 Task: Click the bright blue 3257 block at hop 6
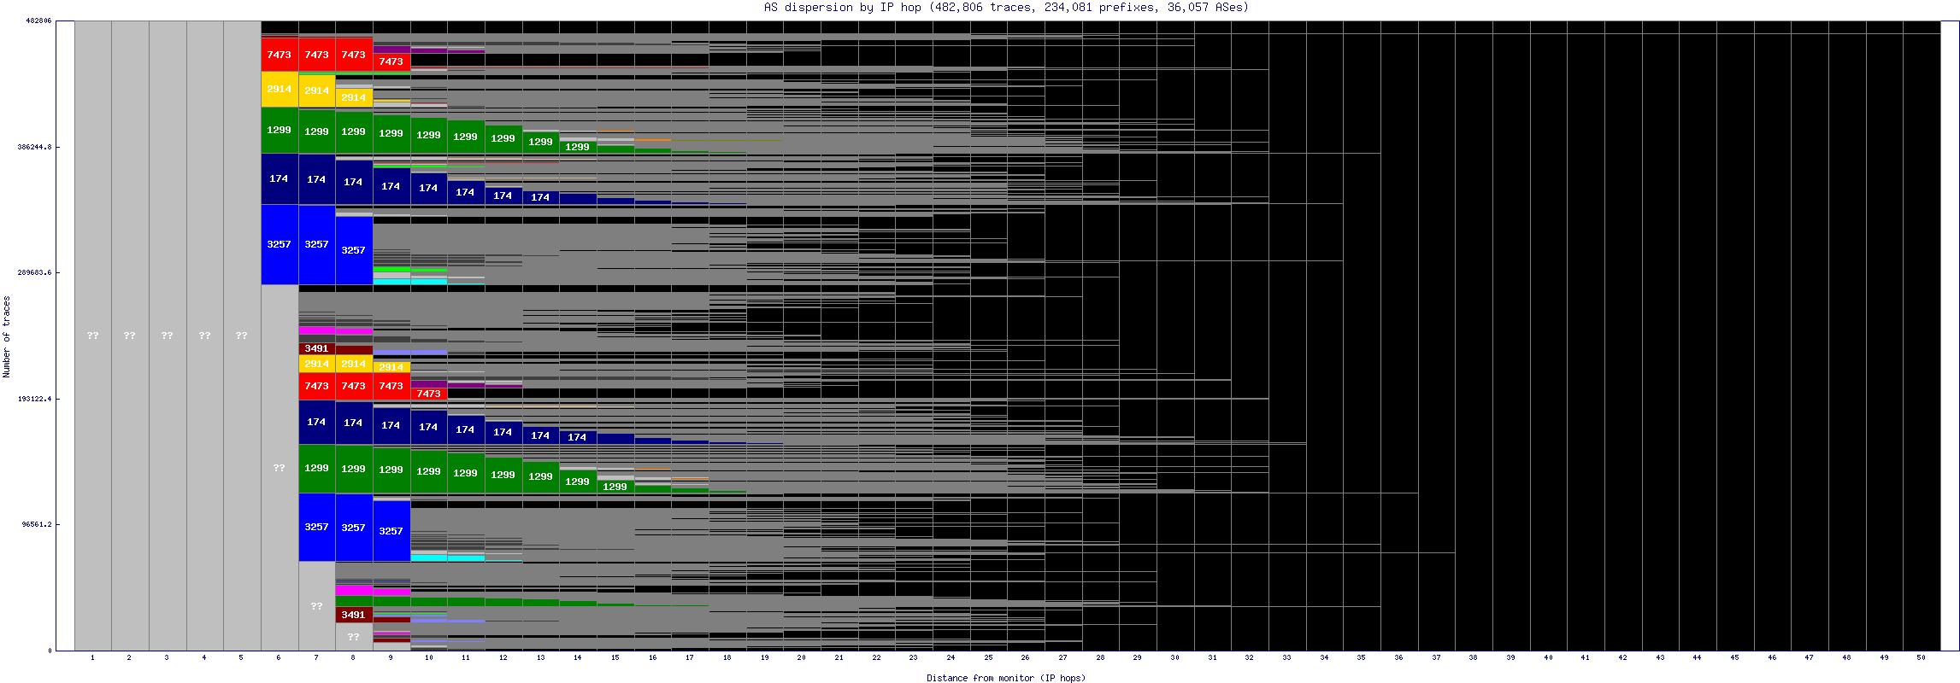tap(280, 244)
